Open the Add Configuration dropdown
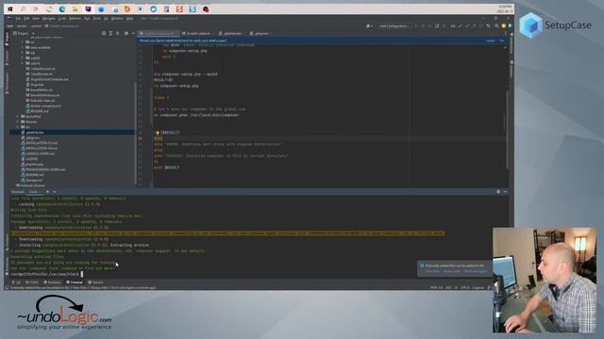 click(394, 26)
